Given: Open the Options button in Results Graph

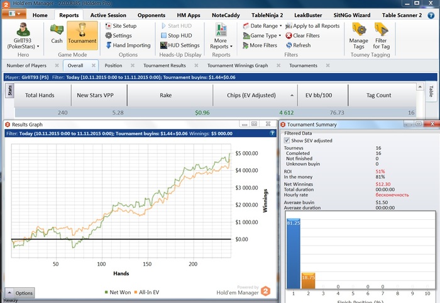Looking at the screenshot, I should click(x=19, y=293).
